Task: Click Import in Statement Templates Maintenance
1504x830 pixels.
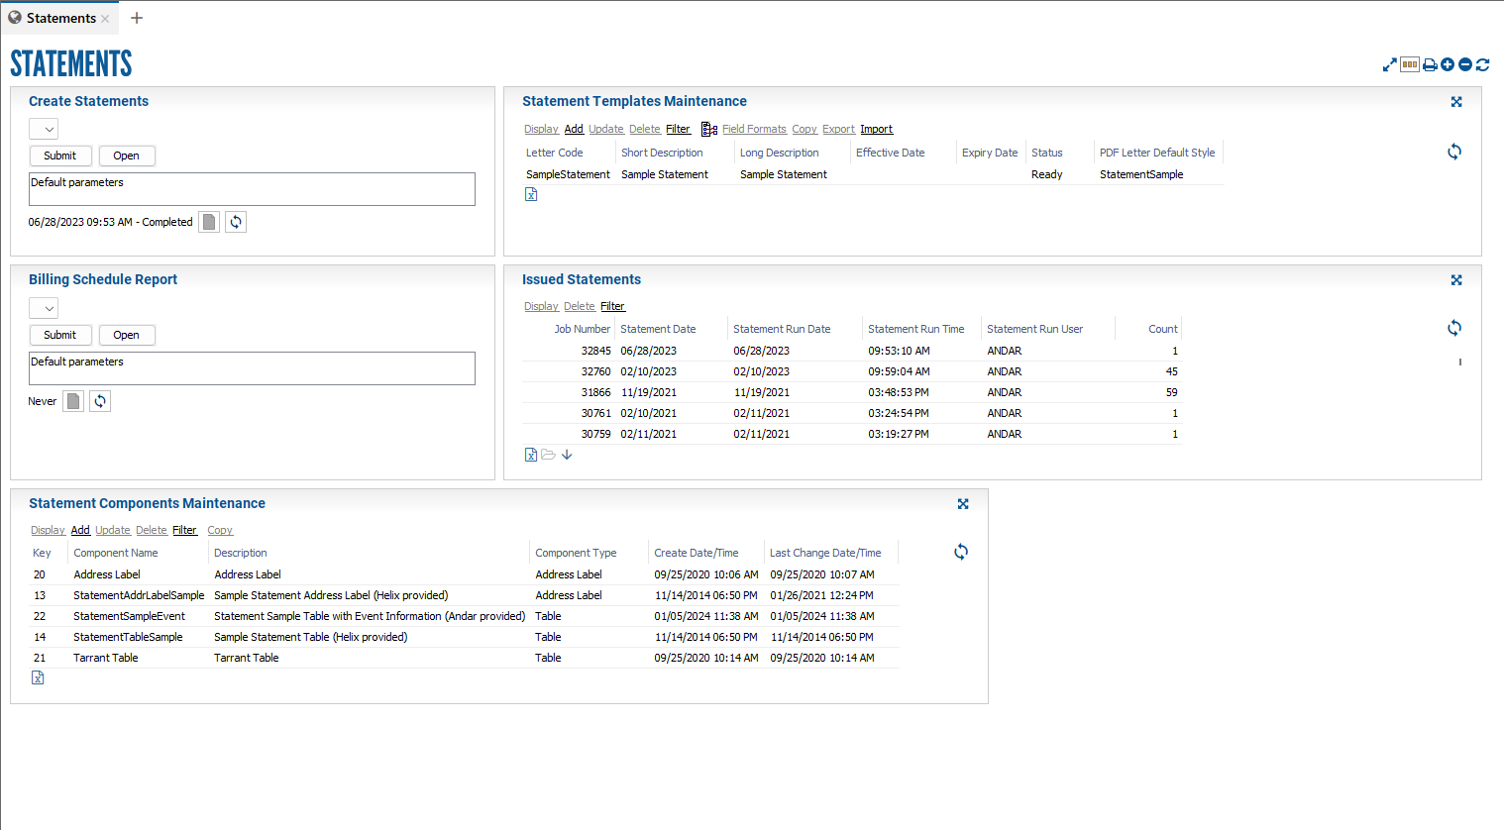Action: click(x=877, y=129)
